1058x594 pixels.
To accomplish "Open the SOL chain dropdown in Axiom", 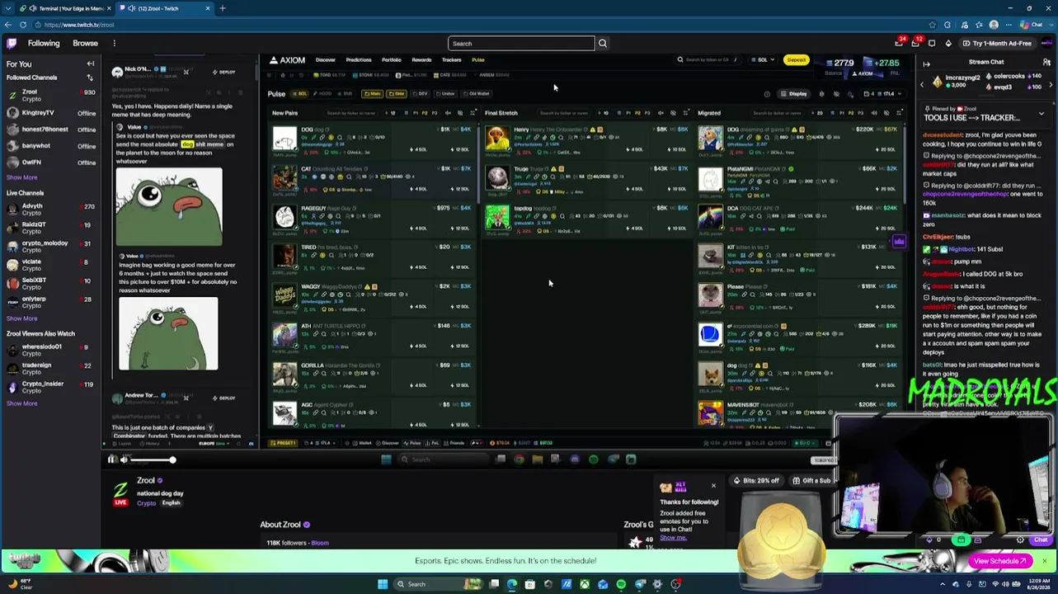I will [764, 59].
